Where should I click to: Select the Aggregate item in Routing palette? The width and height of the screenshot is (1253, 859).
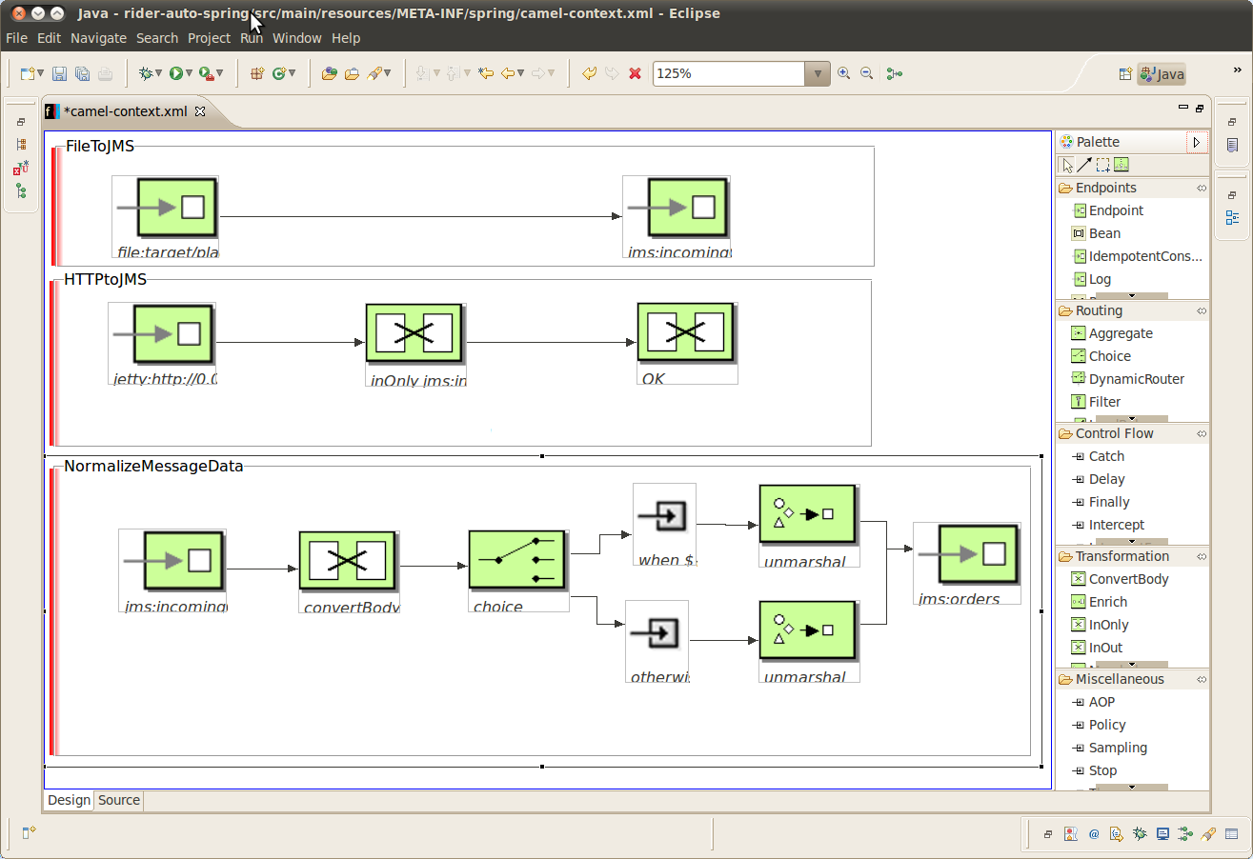[1120, 333]
